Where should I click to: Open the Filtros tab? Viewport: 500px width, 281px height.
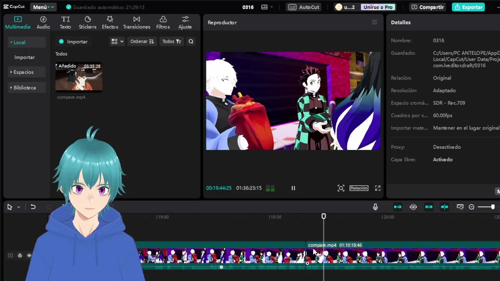pyautogui.click(x=163, y=23)
